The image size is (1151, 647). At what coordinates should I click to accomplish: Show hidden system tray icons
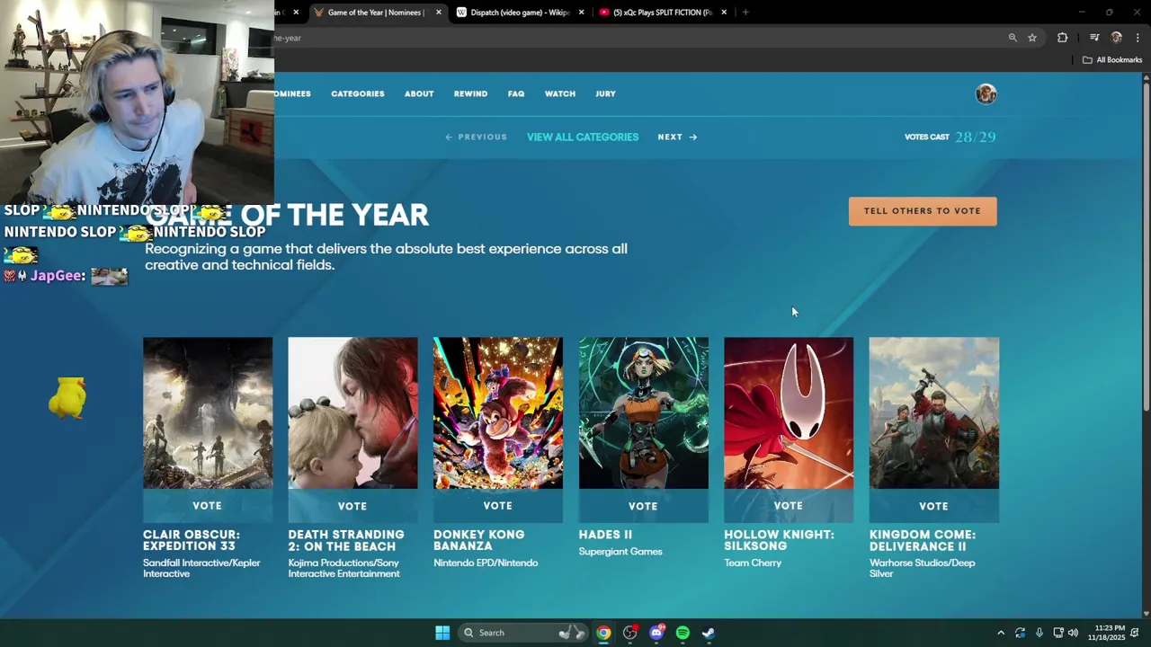[1000, 633]
